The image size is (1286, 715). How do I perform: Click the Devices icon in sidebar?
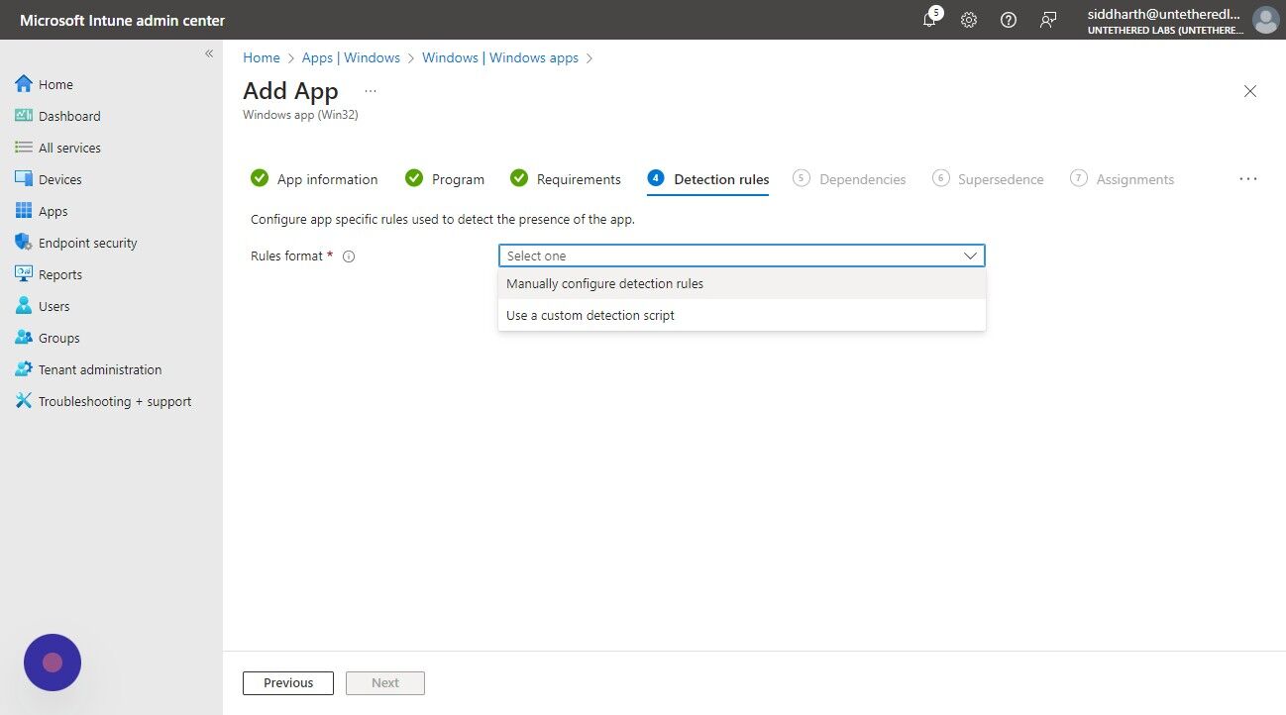click(x=24, y=179)
